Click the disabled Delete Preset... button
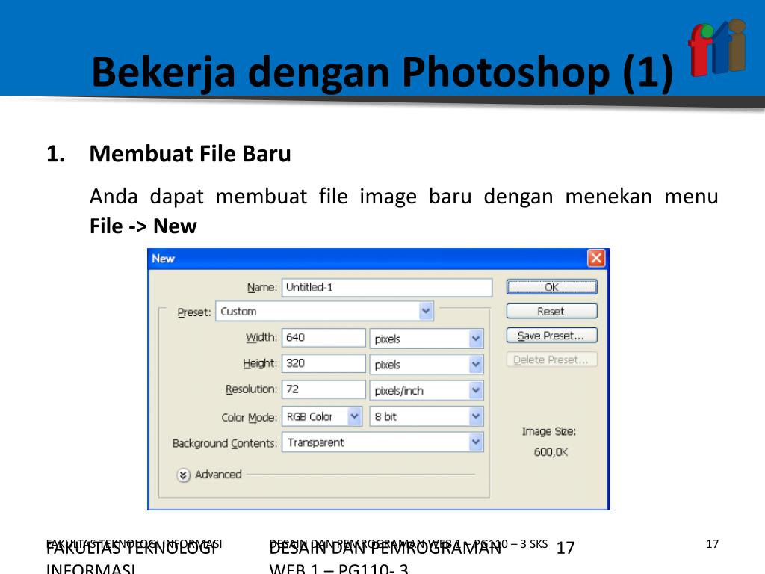 pyautogui.click(x=551, y=359)
